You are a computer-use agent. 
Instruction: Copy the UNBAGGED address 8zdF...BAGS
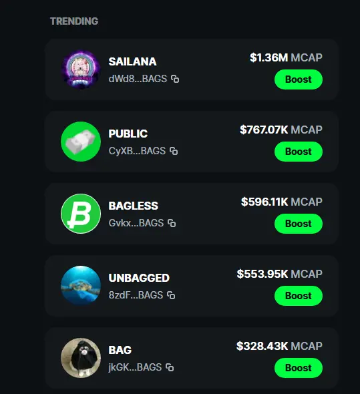pyautogui.click(x=171, y=295)
